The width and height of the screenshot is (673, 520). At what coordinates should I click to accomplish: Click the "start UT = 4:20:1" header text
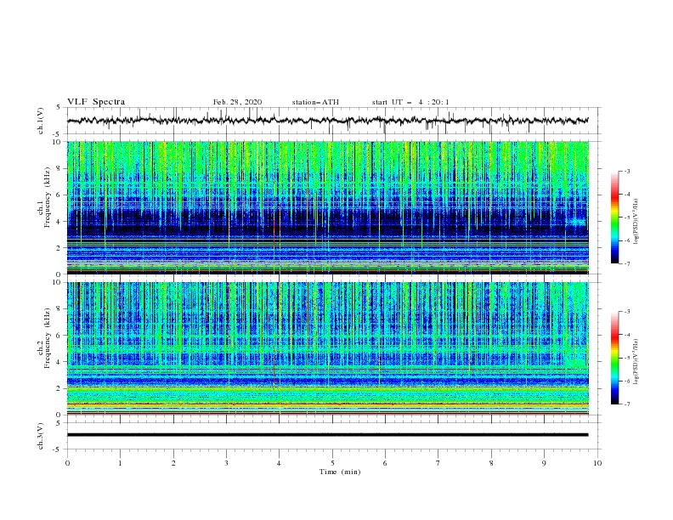[x=410, y=102]
